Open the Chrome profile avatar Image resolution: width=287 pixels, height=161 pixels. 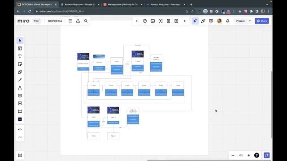pyautogui.click(x=263, y=11)
